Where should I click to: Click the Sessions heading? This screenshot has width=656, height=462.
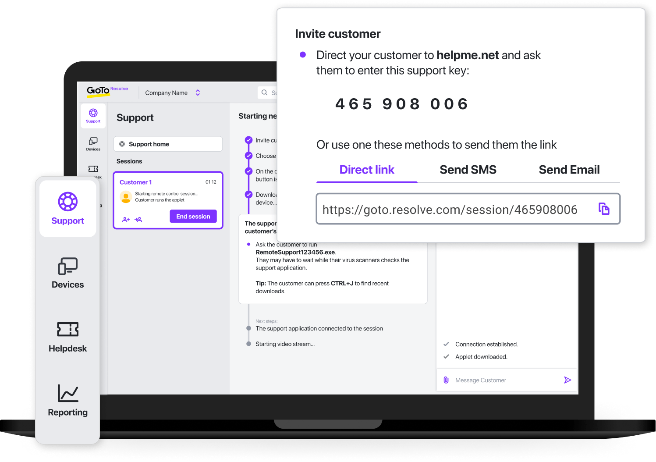(x=129, y=161)
